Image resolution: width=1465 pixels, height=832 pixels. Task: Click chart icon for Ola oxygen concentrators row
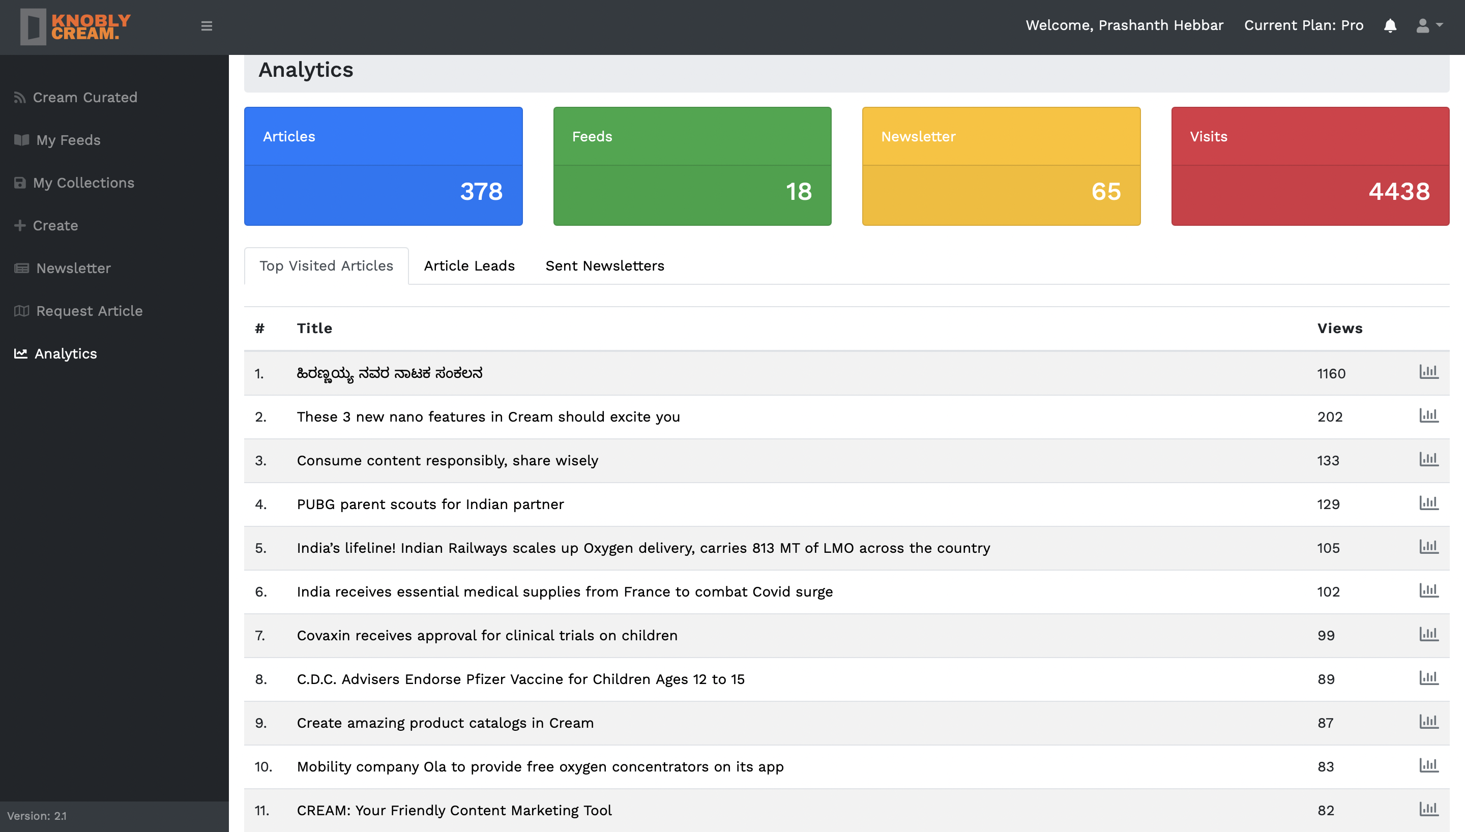(1428, 765)
